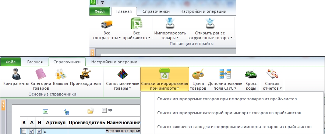The width and height of the screenshot is (325, 134).
Task: Click the В column header
Action: (x=24, y=123)
